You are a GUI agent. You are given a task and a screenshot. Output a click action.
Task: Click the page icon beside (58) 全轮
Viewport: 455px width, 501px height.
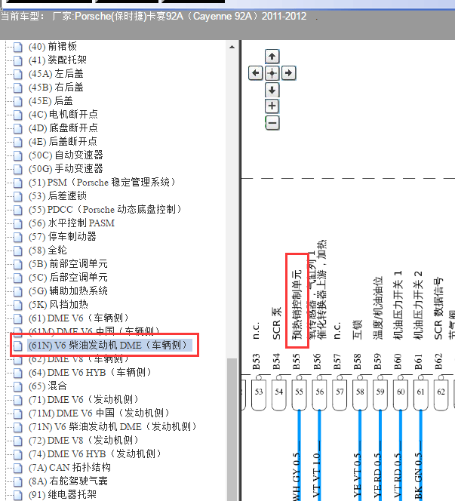[x=18, y=250]
